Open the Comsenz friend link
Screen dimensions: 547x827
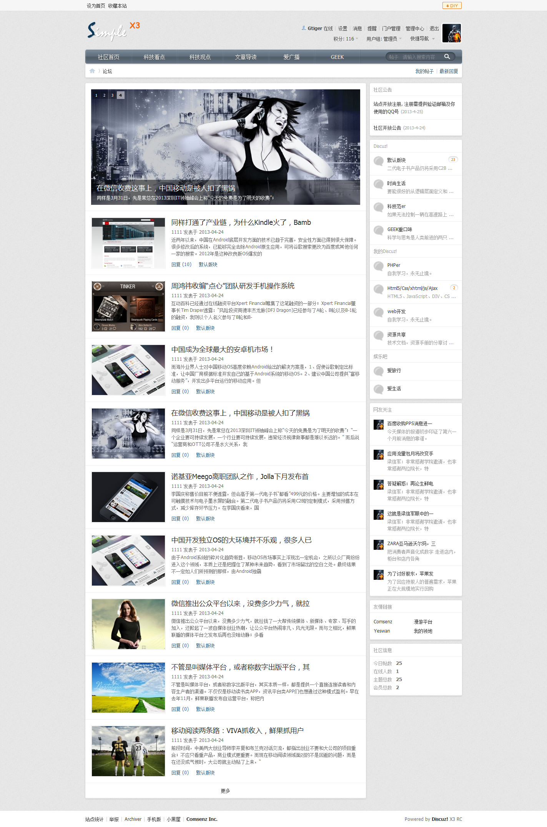click(x=383, y=622)
